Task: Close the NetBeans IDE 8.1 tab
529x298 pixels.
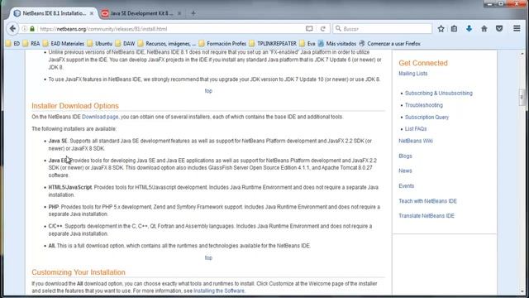Action: click(x=92, y=13)
